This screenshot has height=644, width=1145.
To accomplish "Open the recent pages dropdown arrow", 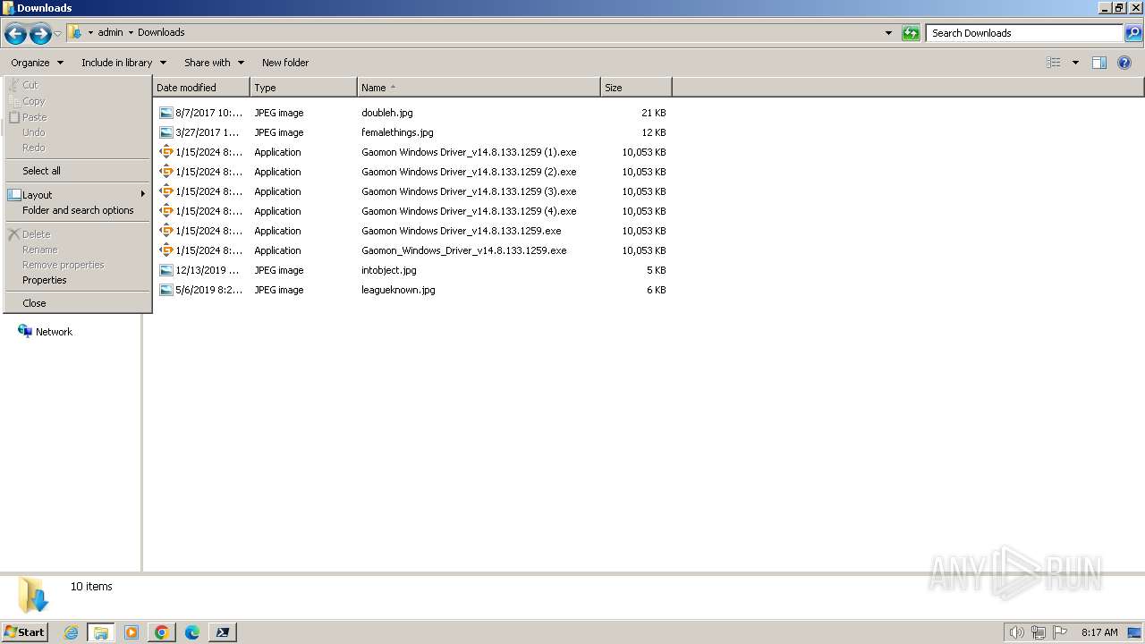I will 58,34.
